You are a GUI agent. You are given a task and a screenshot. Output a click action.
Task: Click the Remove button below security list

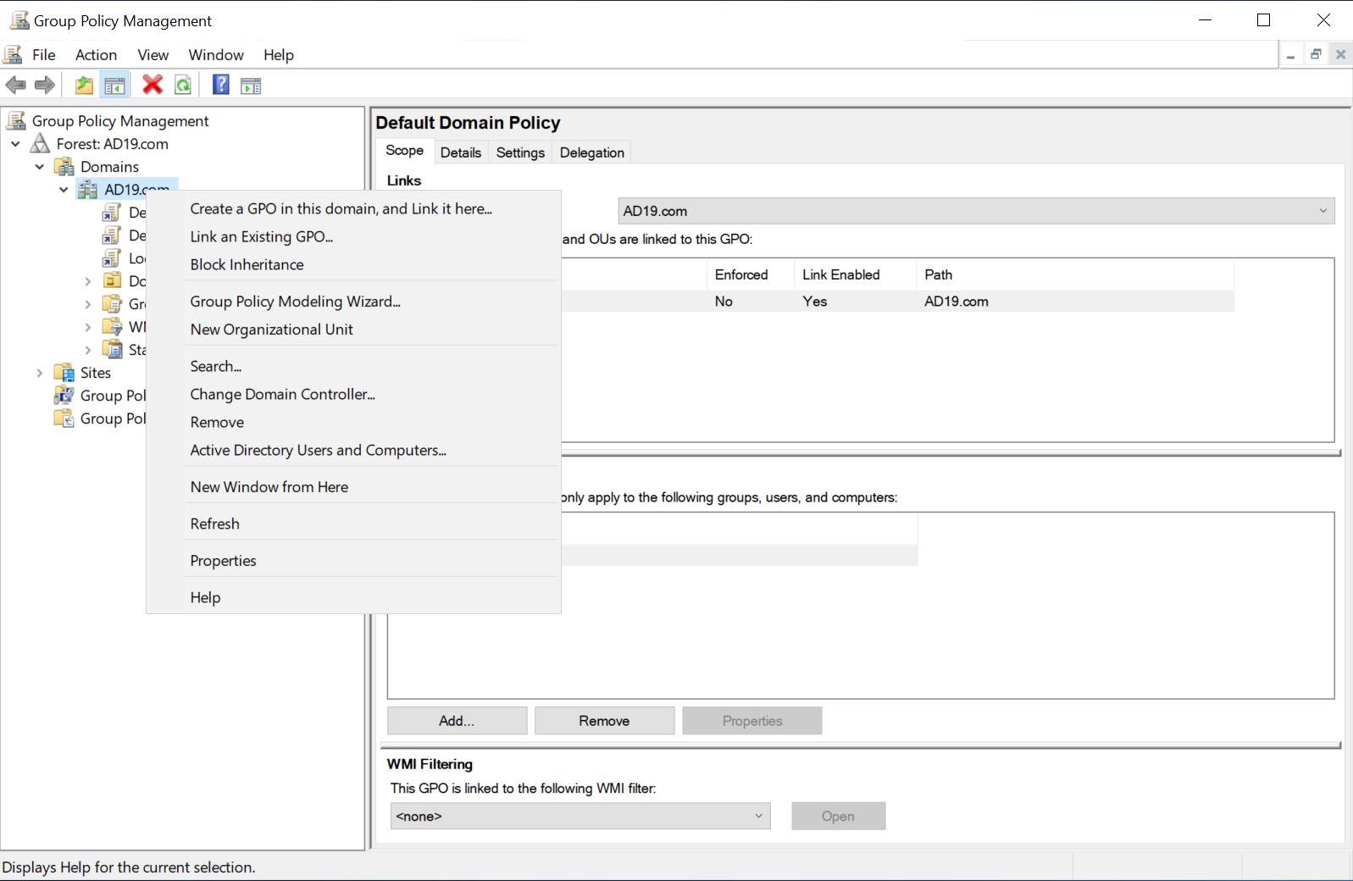[x=604, y=721]
